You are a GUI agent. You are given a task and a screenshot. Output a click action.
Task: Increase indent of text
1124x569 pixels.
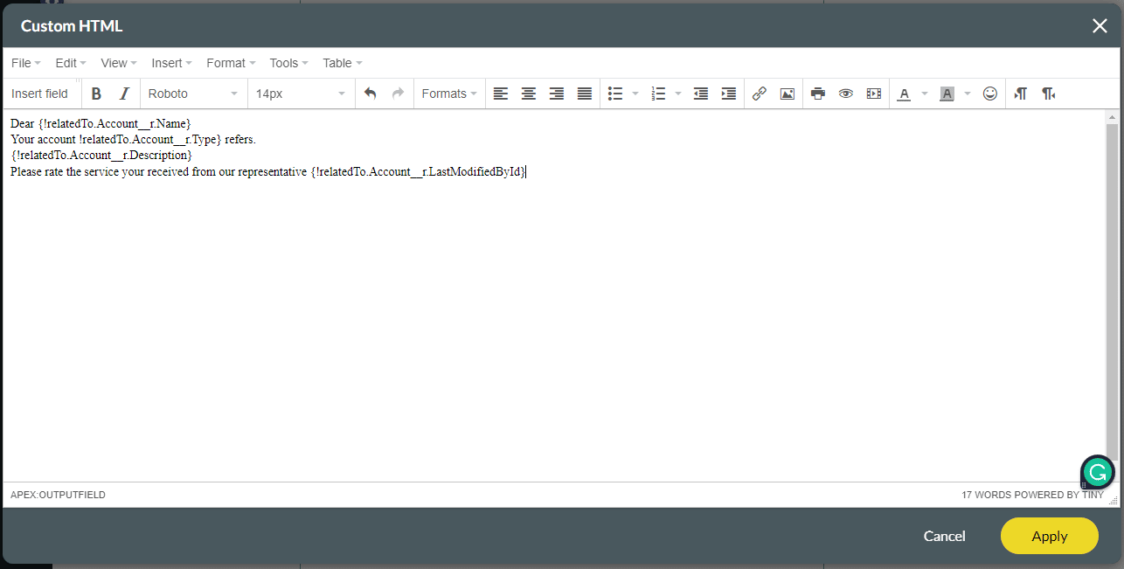(x=728, y=94)
